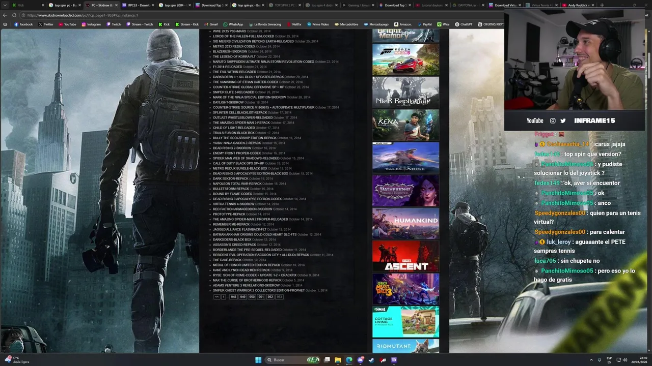Open the Stream - Twitch bookmark

139,24
